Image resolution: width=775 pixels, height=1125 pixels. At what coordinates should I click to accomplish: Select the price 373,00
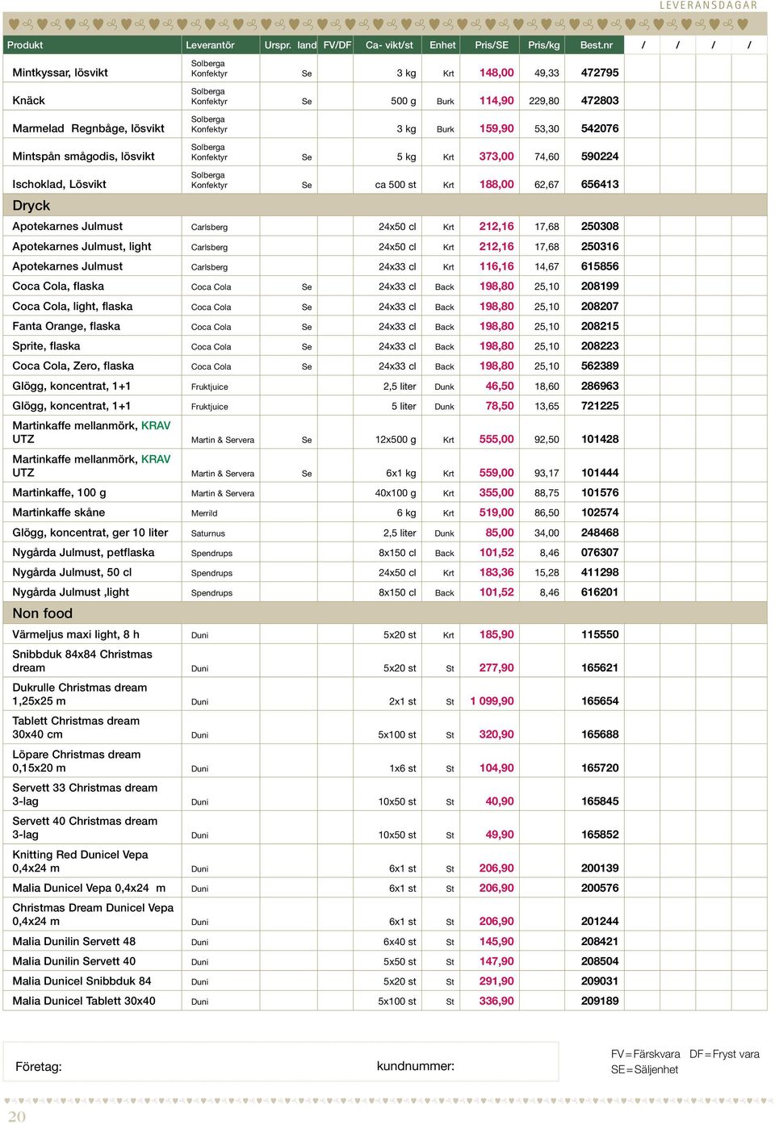[x=496, y=157]
